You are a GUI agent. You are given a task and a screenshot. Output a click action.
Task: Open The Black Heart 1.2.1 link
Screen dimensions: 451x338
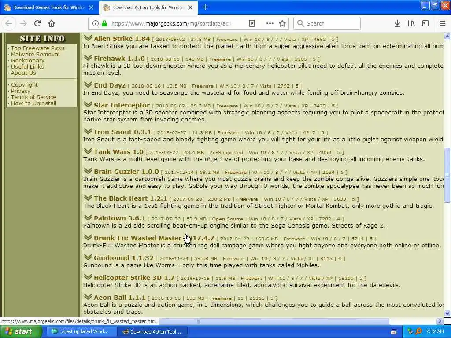tap(130, 198)
